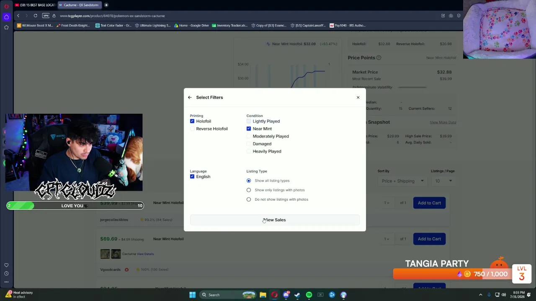This screenshot has height=301, width=536.
Task: Open Opera sidebar three-dot menu
Action: [6, 282]
